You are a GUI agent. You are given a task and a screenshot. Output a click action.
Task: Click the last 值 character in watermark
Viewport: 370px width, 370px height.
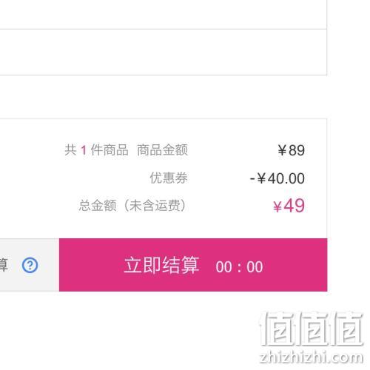click(347, 329)
